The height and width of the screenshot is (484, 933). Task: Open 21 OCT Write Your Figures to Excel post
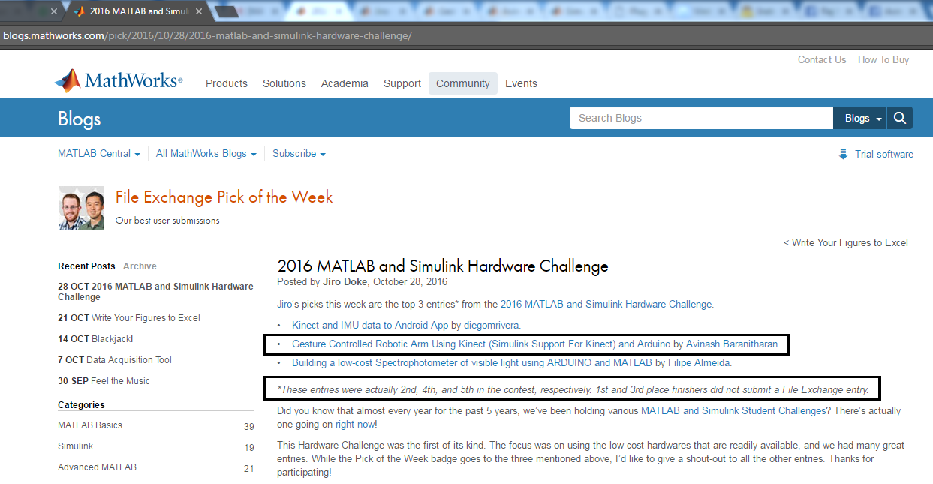(x=129, y=318)
